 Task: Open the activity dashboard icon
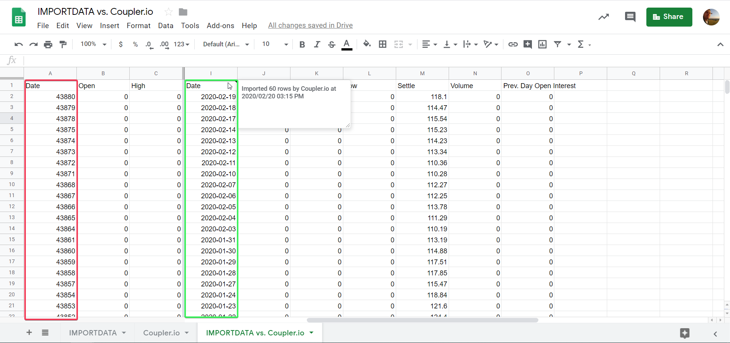tap(603, 17)
